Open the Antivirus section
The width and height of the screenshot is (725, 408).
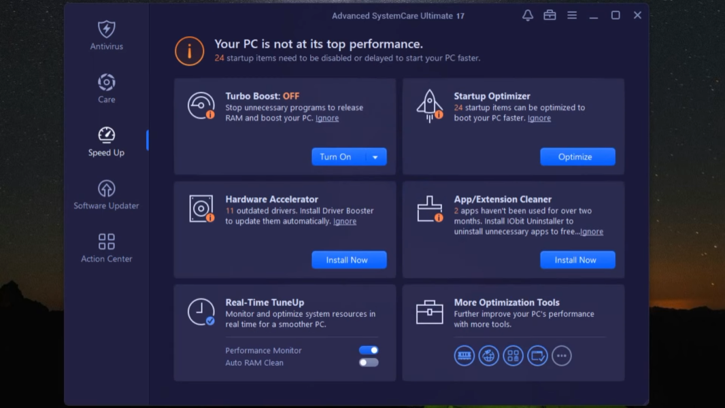click(106, 35)
